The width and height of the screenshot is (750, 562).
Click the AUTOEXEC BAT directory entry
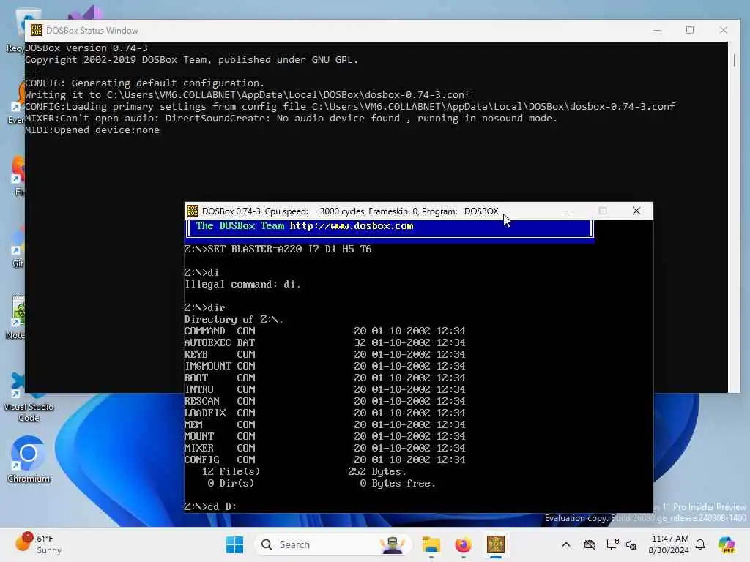(x=324, y=342)
